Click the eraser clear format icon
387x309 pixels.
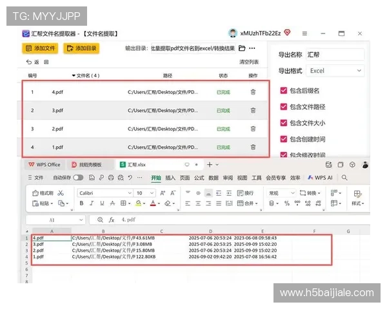[x=168, y=203]
